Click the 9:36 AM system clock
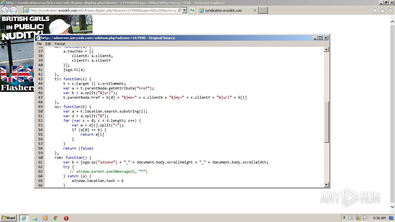 379,218
